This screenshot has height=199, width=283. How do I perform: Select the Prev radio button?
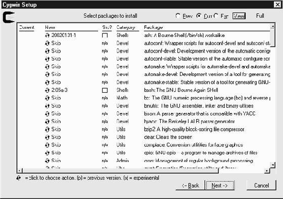[178, 16]
